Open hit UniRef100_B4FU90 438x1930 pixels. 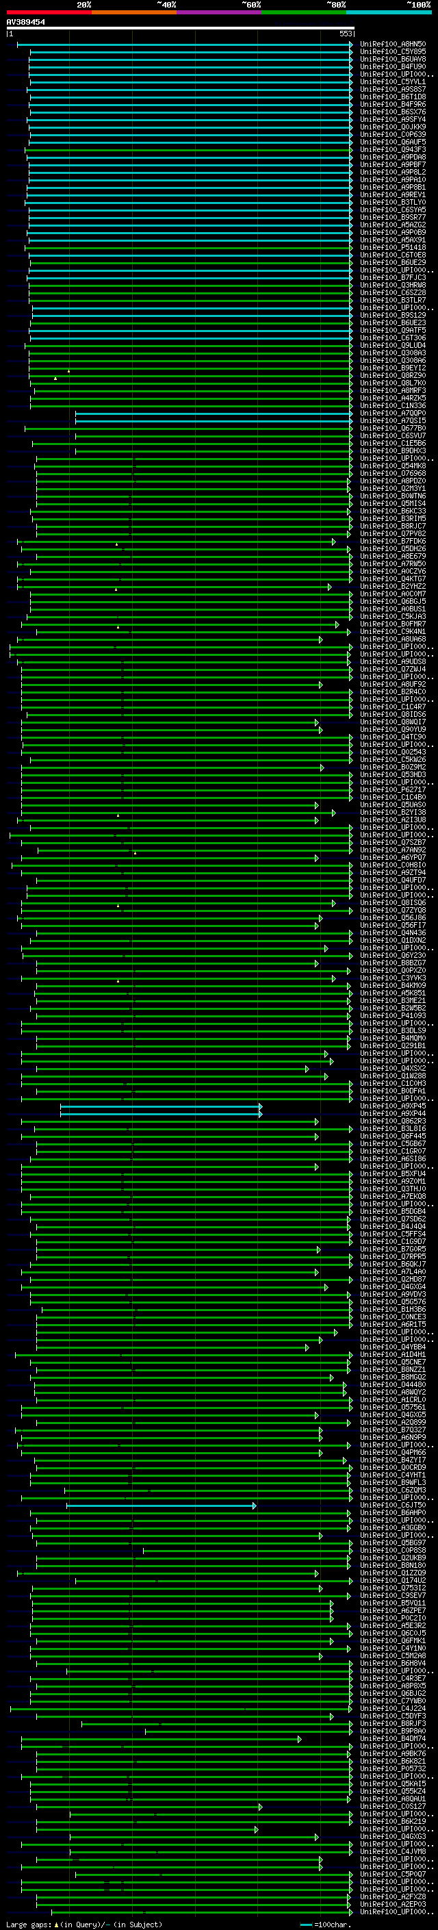pos(392,66)
